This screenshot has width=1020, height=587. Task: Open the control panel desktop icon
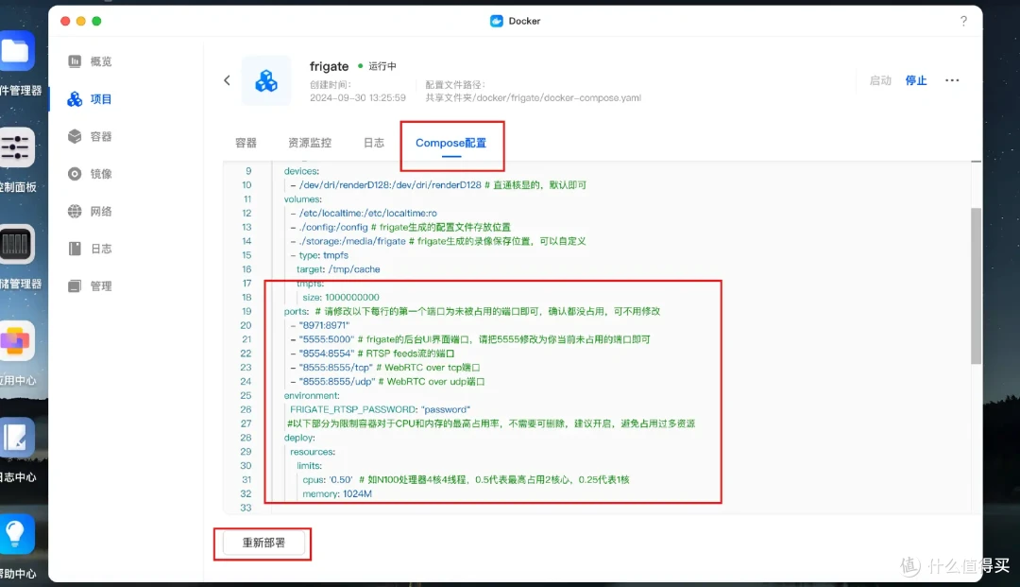pyautogui.click(x=16, y=147)
